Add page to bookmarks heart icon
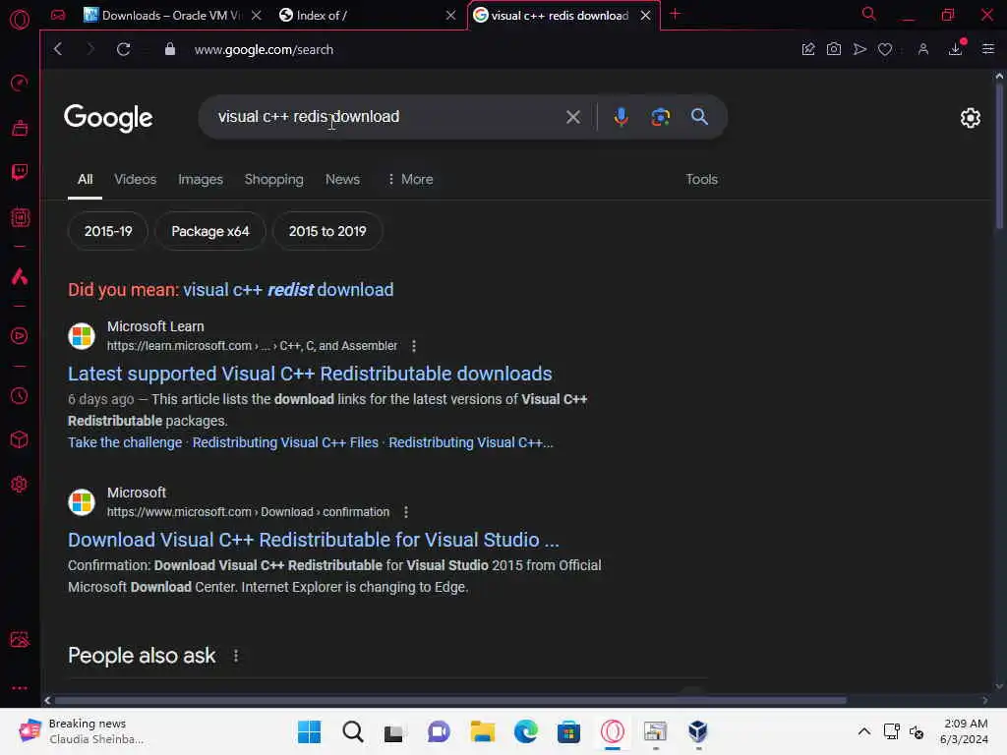 click(x=885, y=49)
